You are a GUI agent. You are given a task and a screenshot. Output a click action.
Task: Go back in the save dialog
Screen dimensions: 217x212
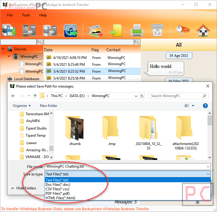click(13, 96)
